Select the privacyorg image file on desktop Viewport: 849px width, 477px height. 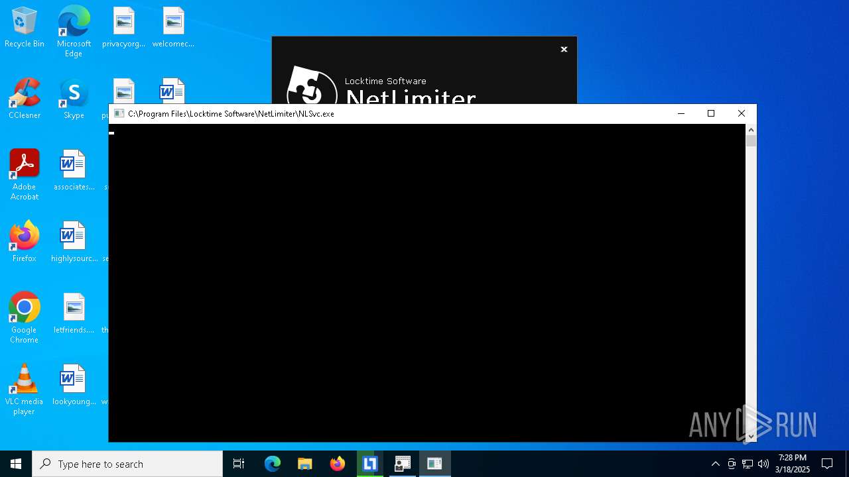pyautogui.click(x=123, y=28)
